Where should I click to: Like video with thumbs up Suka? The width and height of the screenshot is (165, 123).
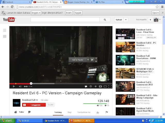pyautogui.click(x=19, y=112)
